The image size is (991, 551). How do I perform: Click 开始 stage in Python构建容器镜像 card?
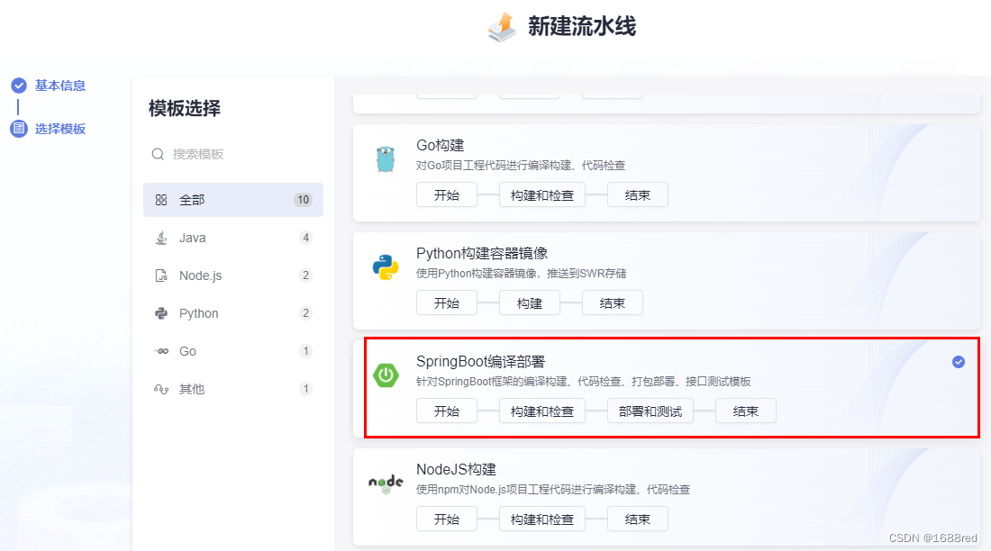click(447, 303)
